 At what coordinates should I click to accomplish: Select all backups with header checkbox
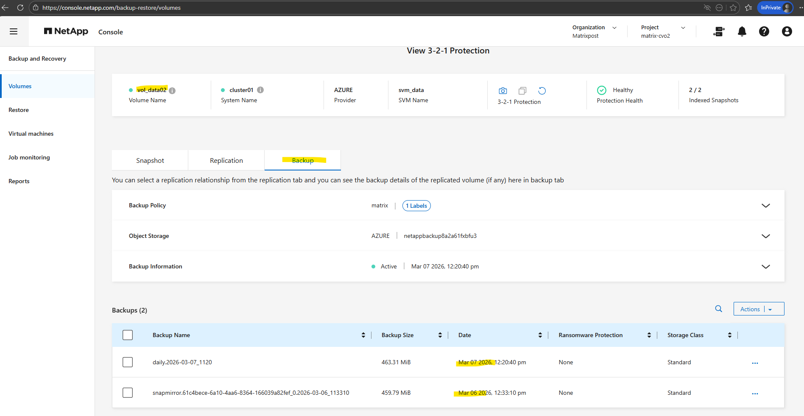(x=128, y=335)
